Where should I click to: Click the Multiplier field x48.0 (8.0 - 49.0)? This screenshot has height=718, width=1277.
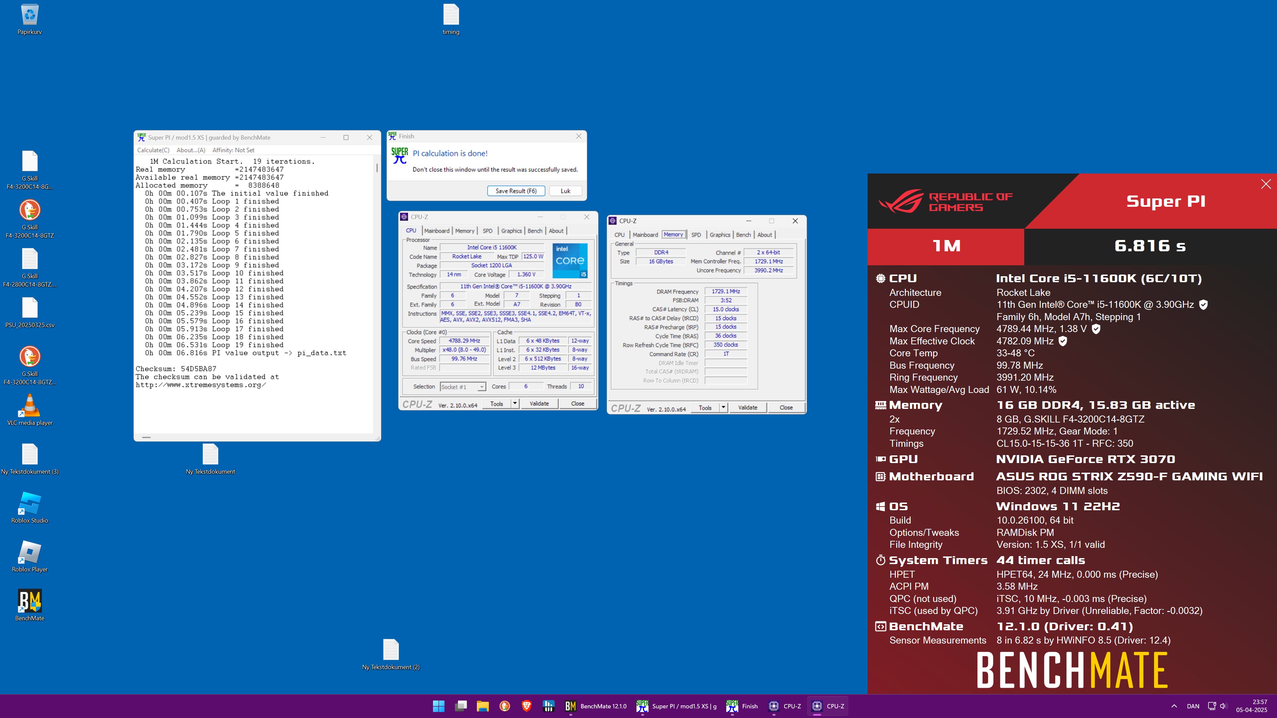point(465,350)
